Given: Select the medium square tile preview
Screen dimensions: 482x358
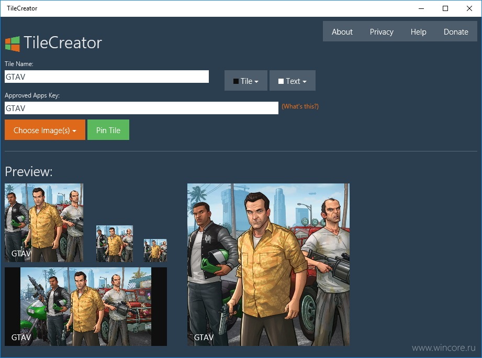Looking at the screenshot, I should click(x=43, y=223).
